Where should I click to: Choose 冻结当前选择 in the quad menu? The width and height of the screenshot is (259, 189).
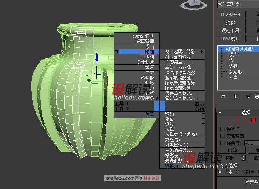tap(178, 67)
